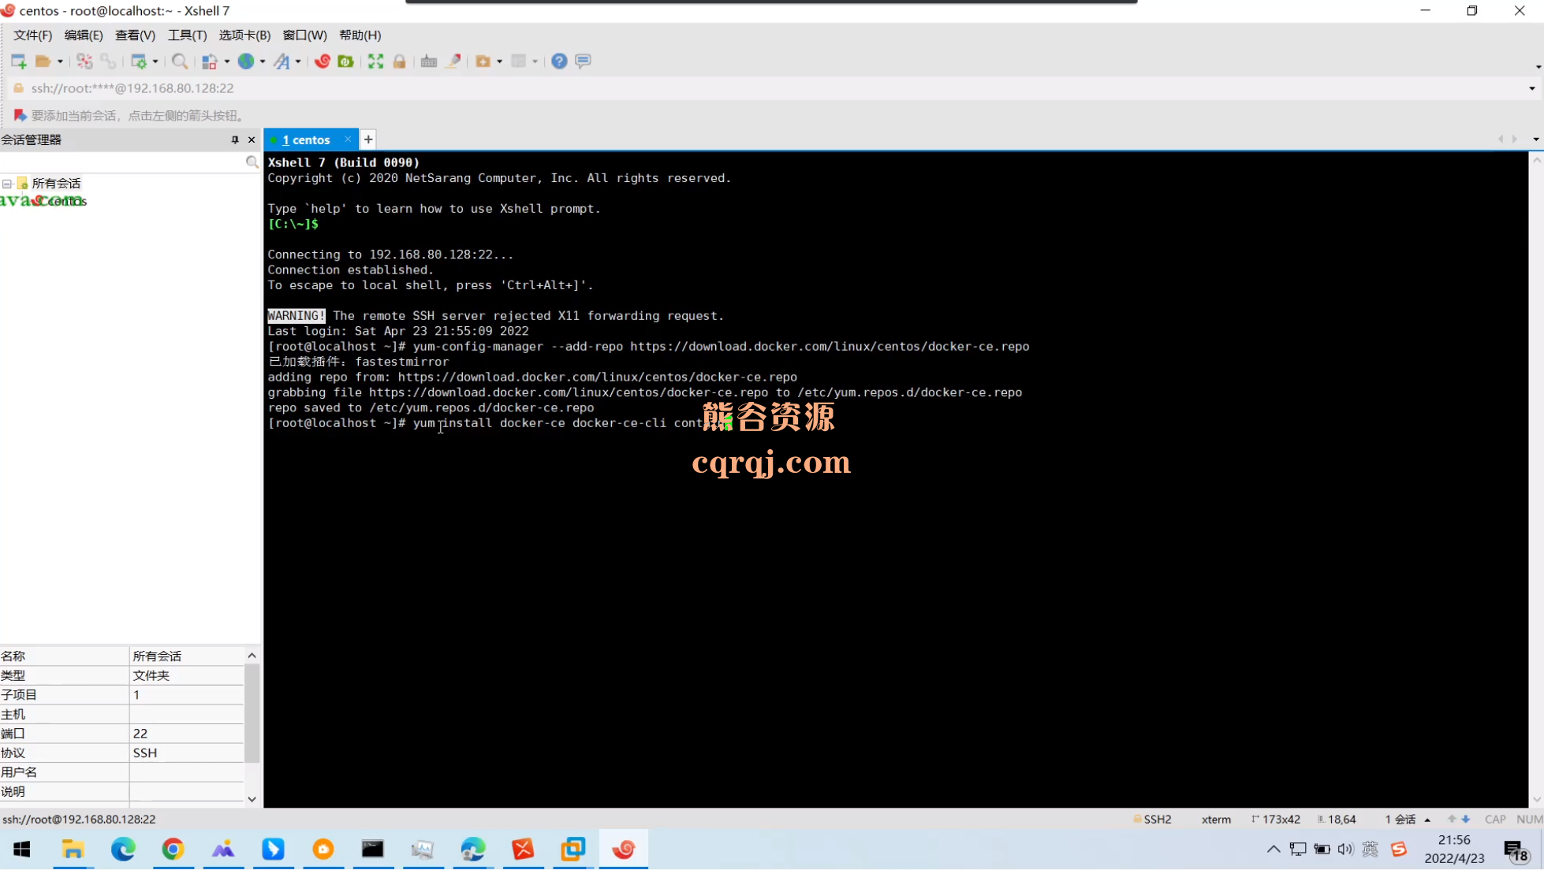Viewport: 1544px width, 870px height.
Task: Open the 选项卡(B) menu
Action: click(x=244, y=35)
